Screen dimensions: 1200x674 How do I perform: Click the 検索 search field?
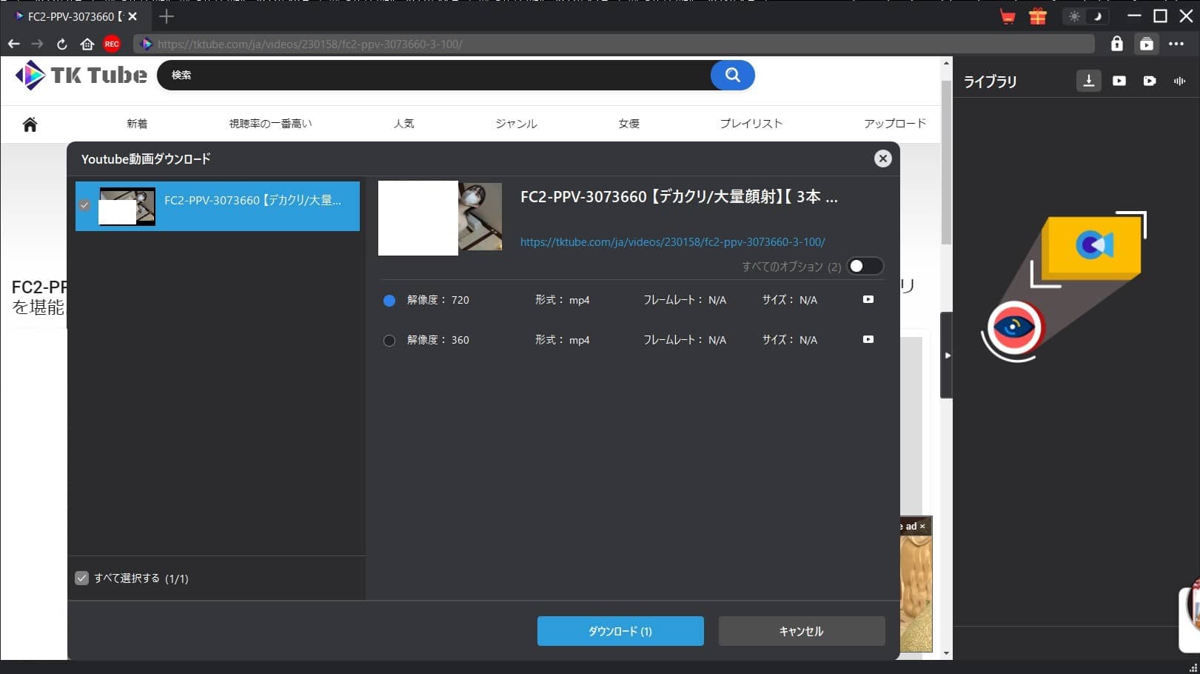pos(434,75)
